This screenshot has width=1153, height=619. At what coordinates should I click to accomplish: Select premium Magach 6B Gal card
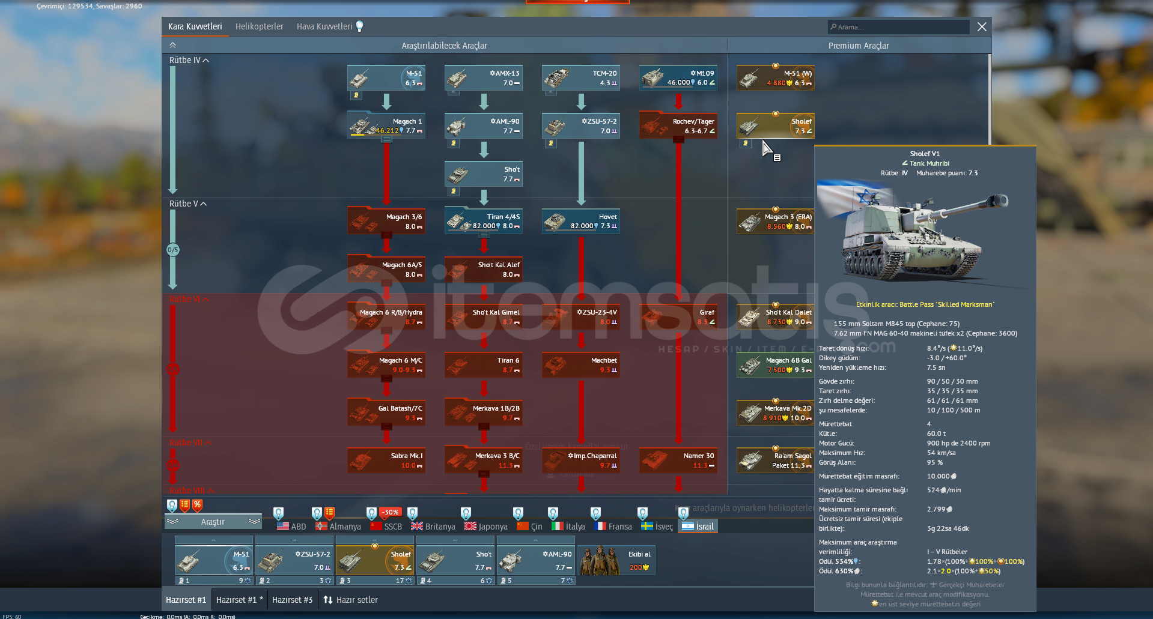[776, 365]
